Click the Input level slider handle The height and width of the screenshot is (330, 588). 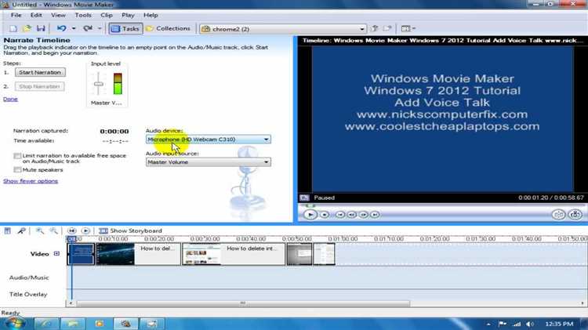point(99,84)
